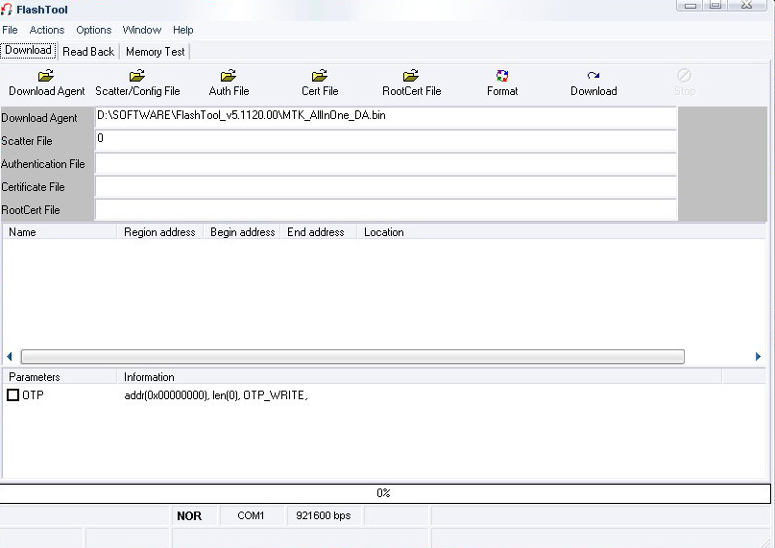The height and width of the screenshot is (548, 775).
Task: Click the Location column header
Action: click(x=562, y=231)
